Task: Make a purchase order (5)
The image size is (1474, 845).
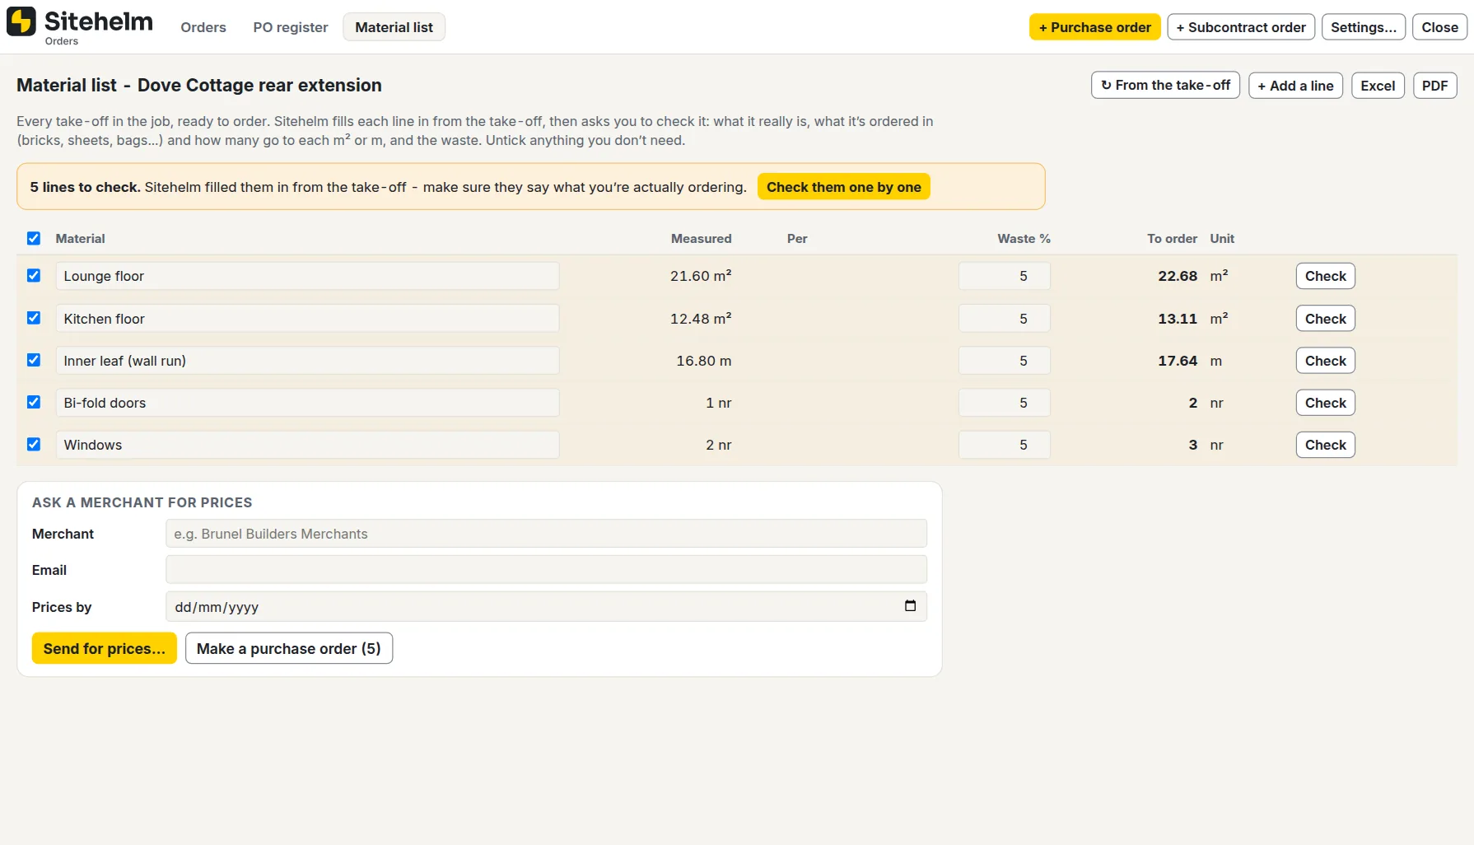Action: [289, 648]
